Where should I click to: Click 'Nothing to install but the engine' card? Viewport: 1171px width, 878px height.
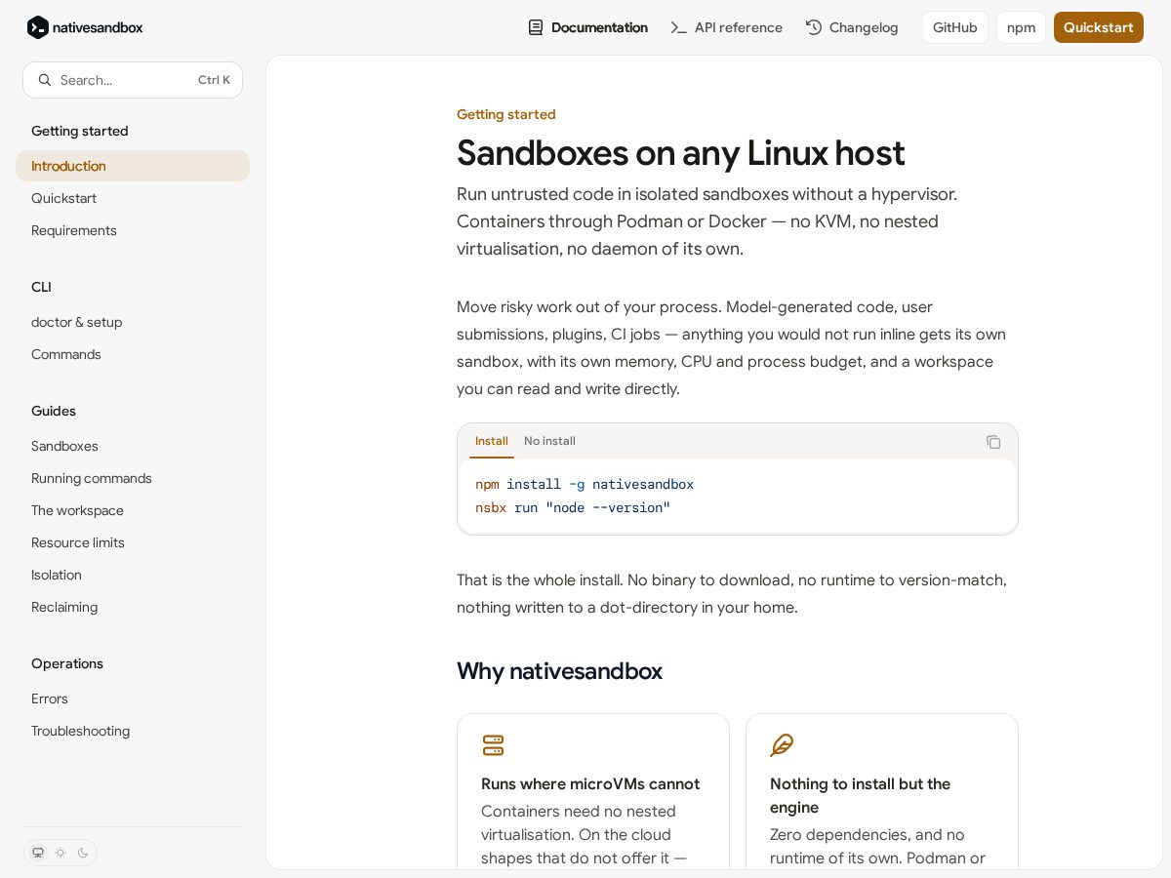pyautogui.click(x=882, y=792)
